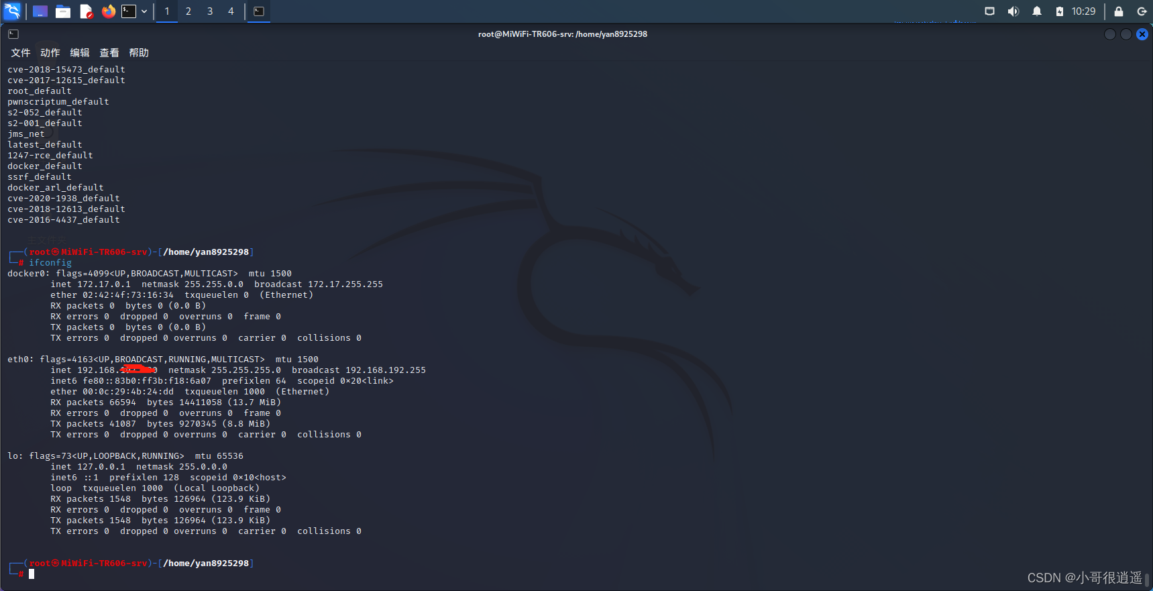Click the 'cve-2017-12615_default' line
This screenshot has height=591, width=1153.
point(66,80)
